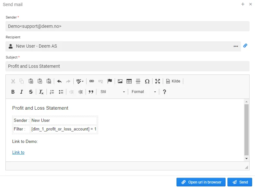Click the Recipient field New User
255x188 pixels.
click(x=123, y=46)
